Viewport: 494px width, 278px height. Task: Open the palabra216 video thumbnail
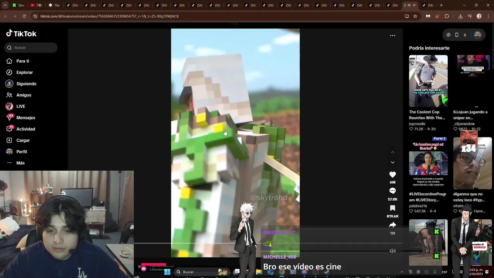click(x=428, y=163)
